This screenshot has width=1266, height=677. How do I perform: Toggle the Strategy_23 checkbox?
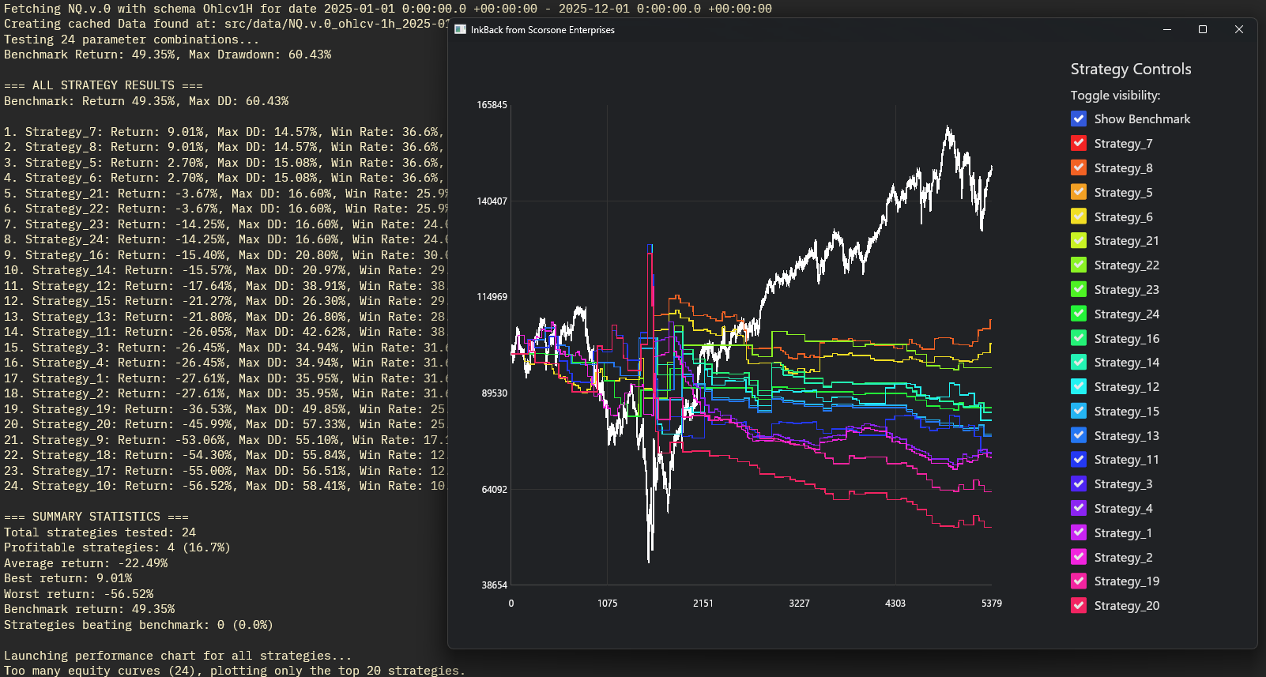click(1079, 289)
